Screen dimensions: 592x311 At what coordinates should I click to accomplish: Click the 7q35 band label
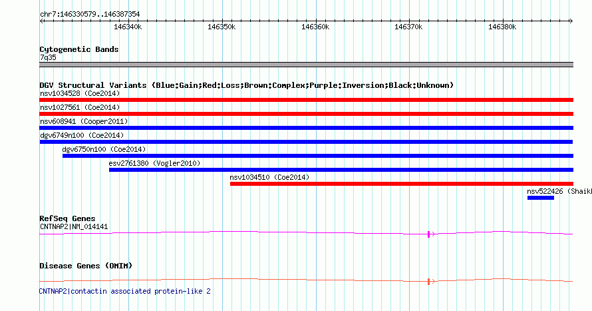click(48, 57)
